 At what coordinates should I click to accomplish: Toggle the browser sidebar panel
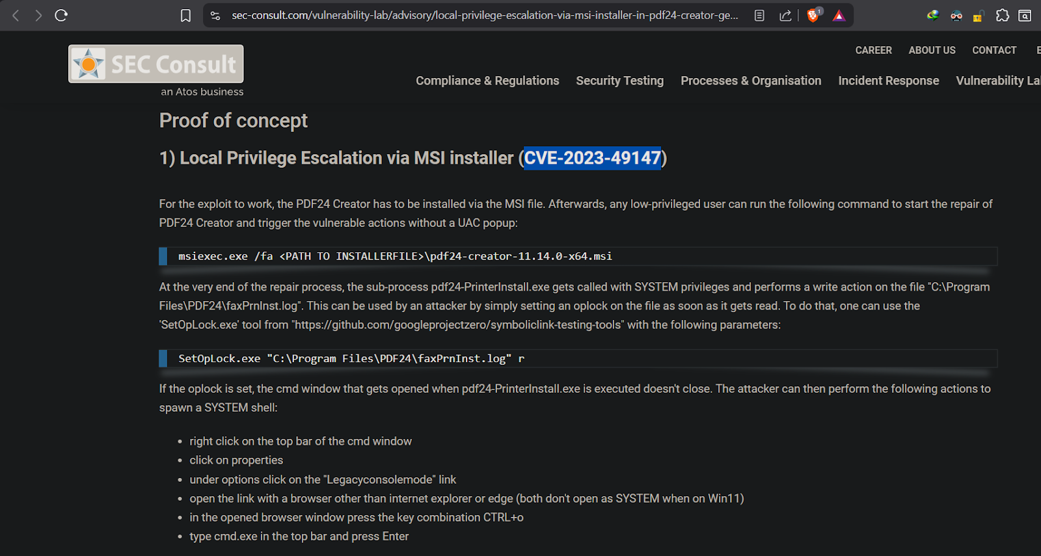tap(1025, 16)
